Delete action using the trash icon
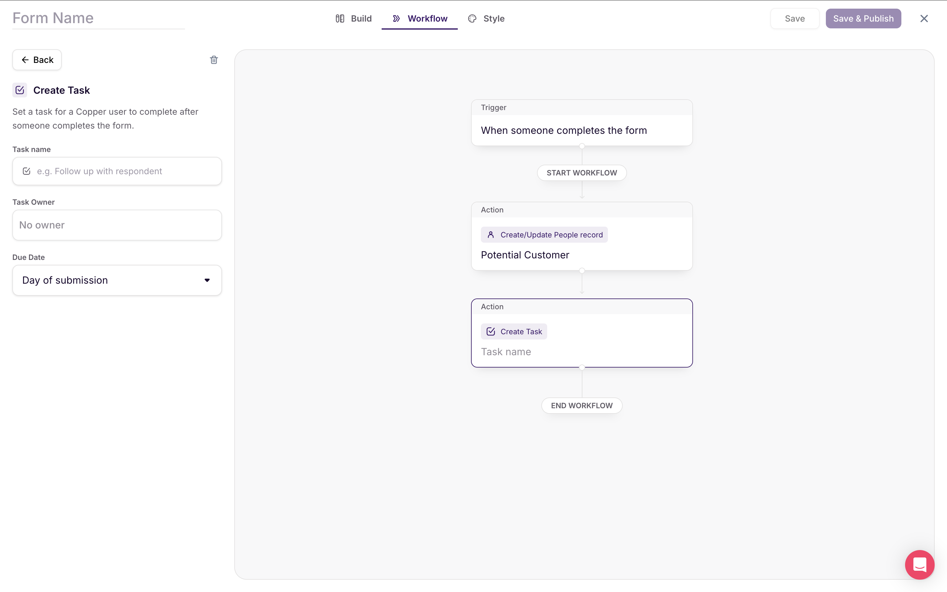The width and height of the screenshot is (947, 592). point(214,60)
